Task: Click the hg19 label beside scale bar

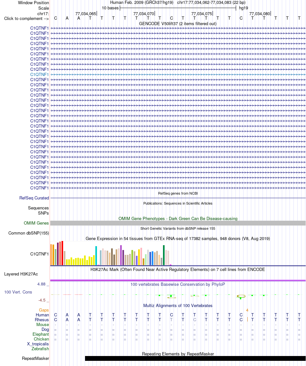Action: [x=244, y=8]
